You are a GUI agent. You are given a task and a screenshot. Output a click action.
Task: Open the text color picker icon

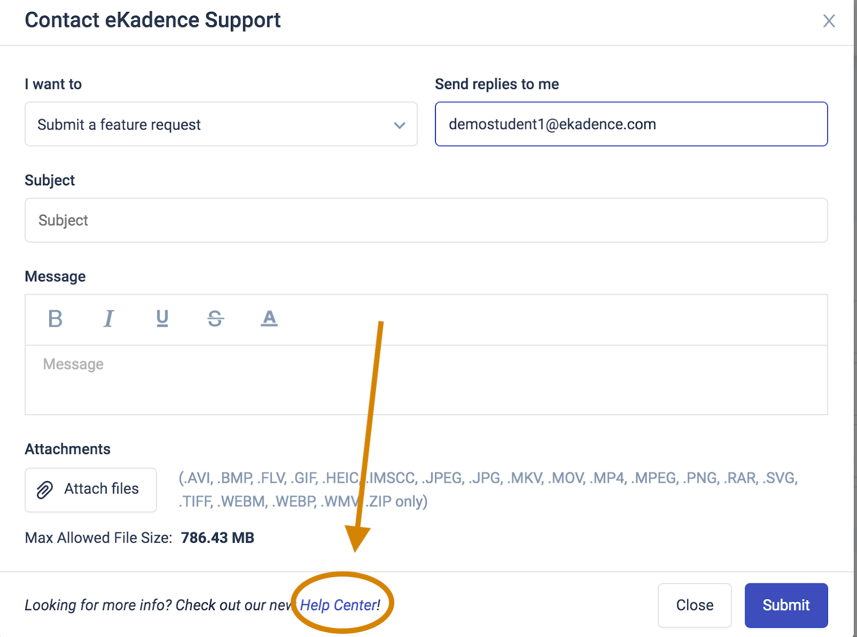tap(269, 319)
